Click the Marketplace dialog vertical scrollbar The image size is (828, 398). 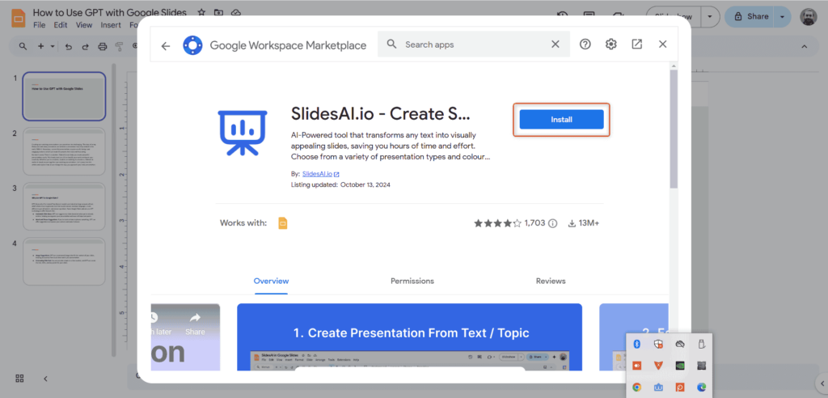pyautogui.click(x=674, y=129)
